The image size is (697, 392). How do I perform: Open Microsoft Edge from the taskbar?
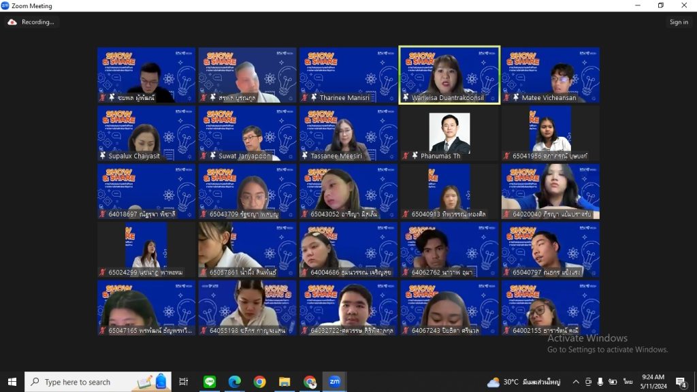coord(234,382)
